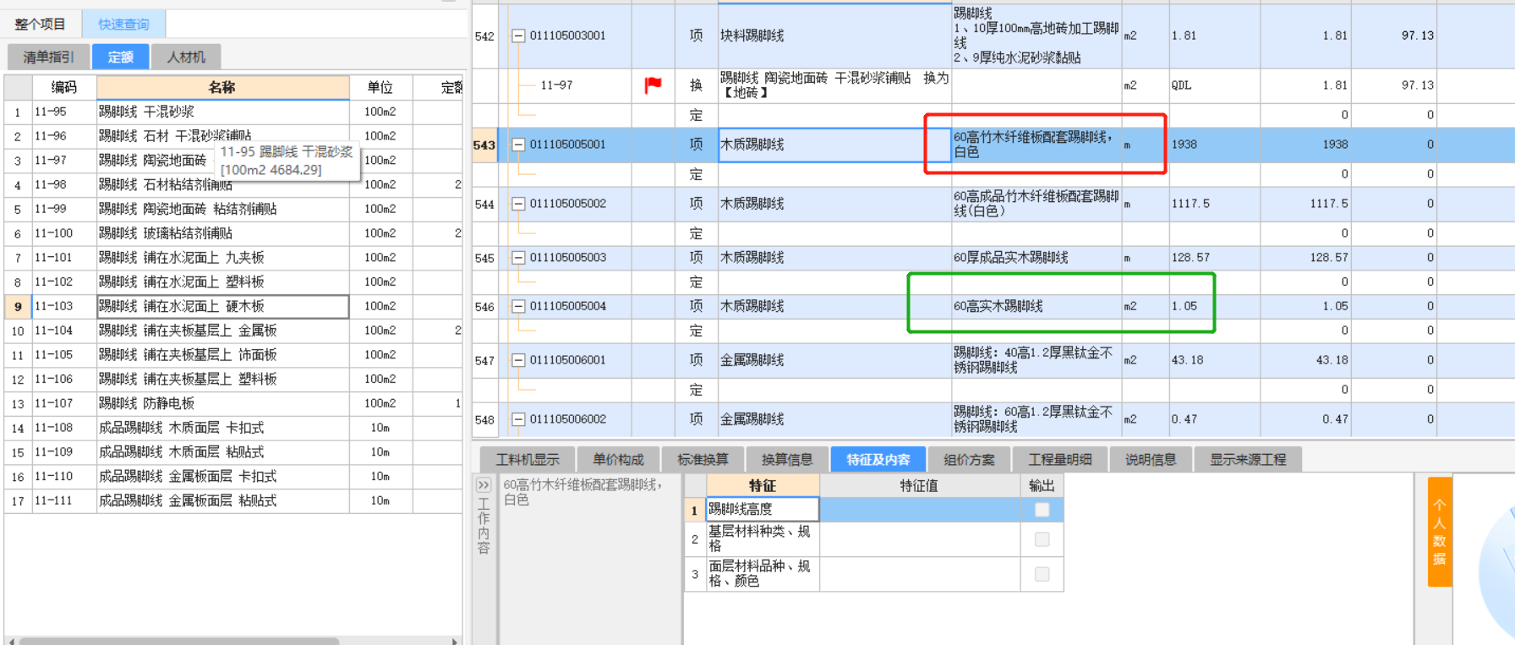Image resolution: width=1515 pixels, height=645 pixels.
Task: Click the 金属踢脚线 name cell in row 547
Action: (834, 360)
